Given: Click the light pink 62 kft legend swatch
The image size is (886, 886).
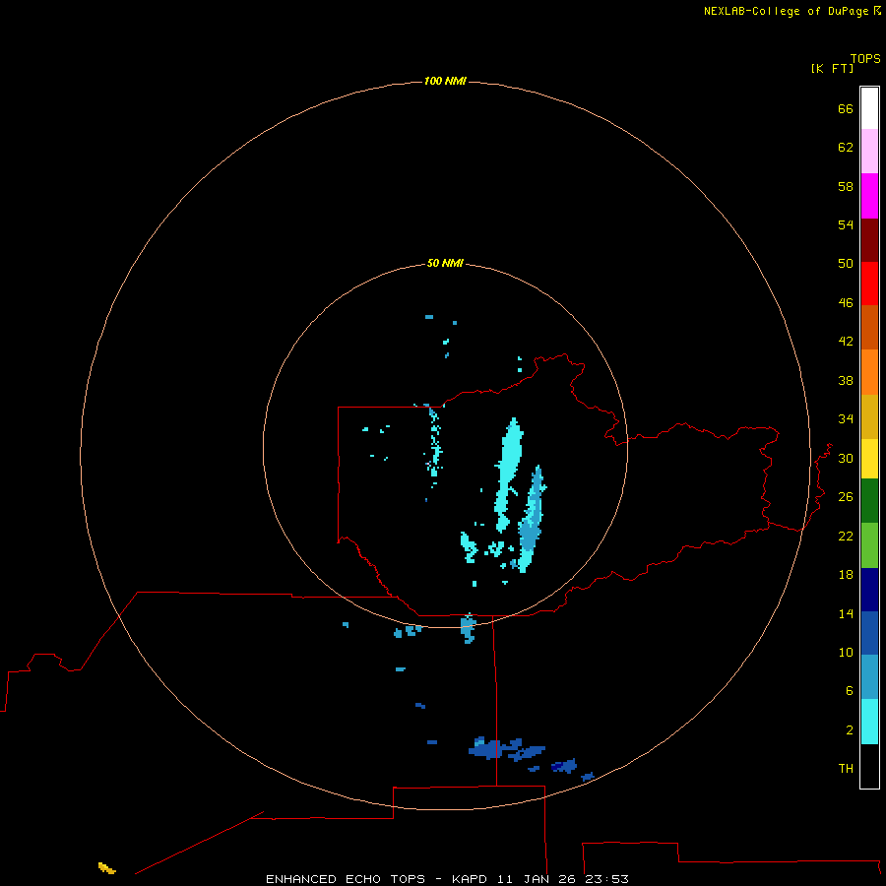Looking at the screenshot, I should pyautogui.click(x=869, y=151).
